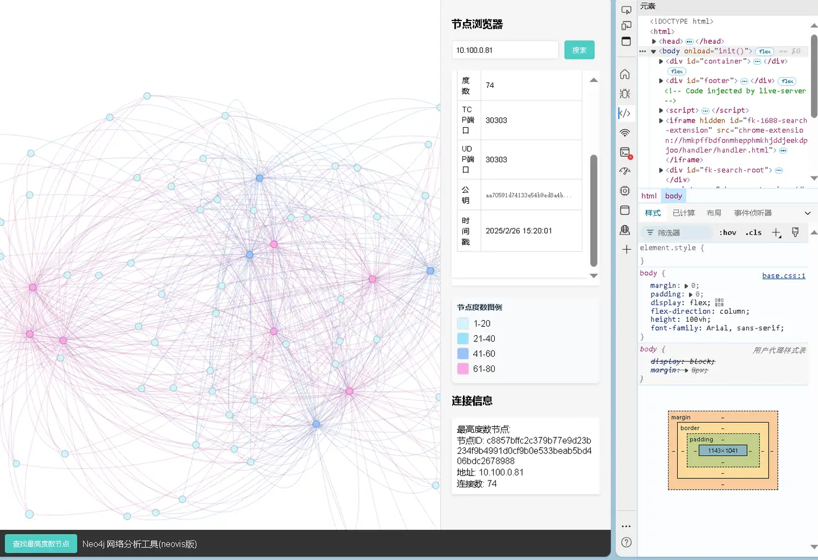Collapse the body element node
Screen dimensions: 818x560
(654, 51)
